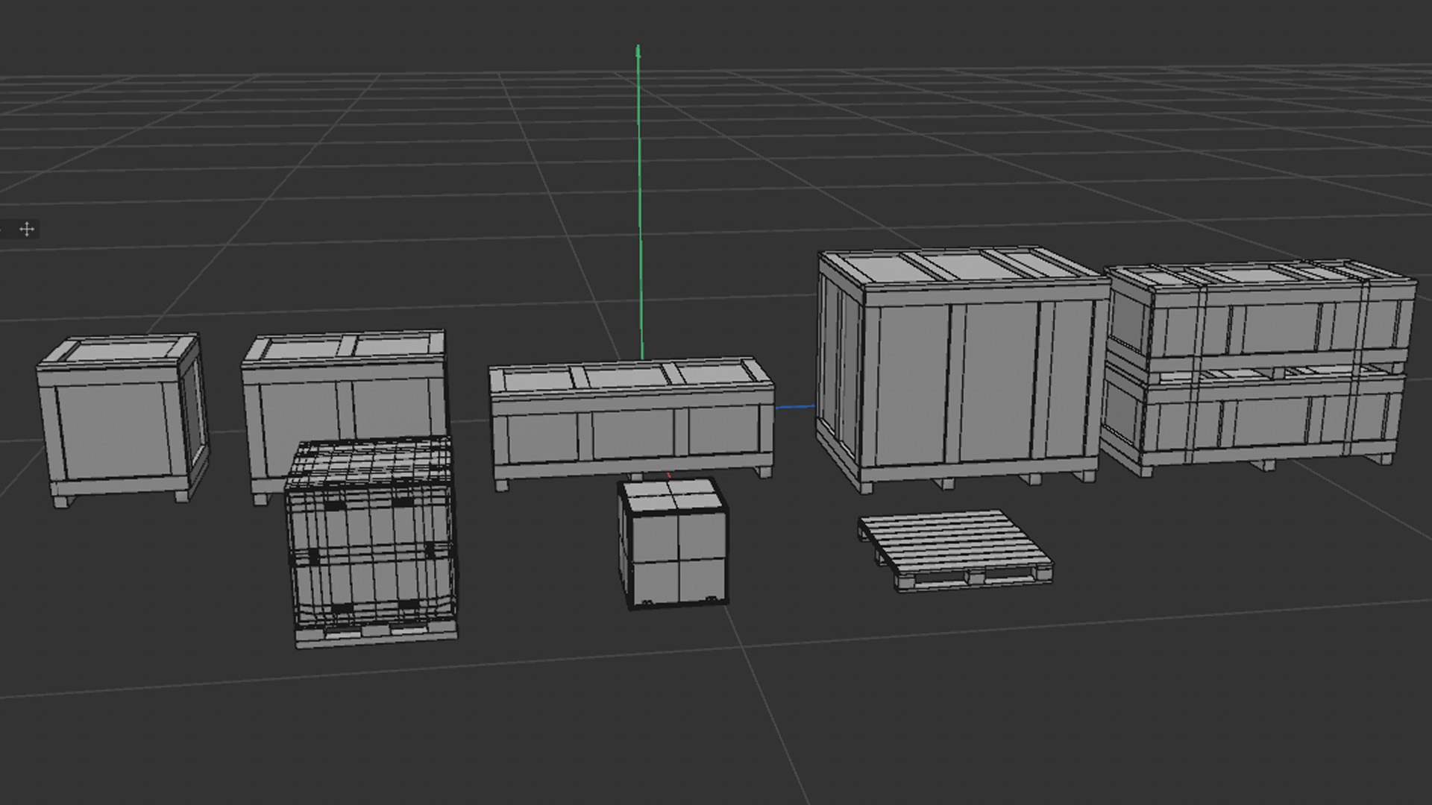Viewport: 1432px width, 805px height.
Task: Select the lower crate of the stacked pair
Action: pos(1253,421)
